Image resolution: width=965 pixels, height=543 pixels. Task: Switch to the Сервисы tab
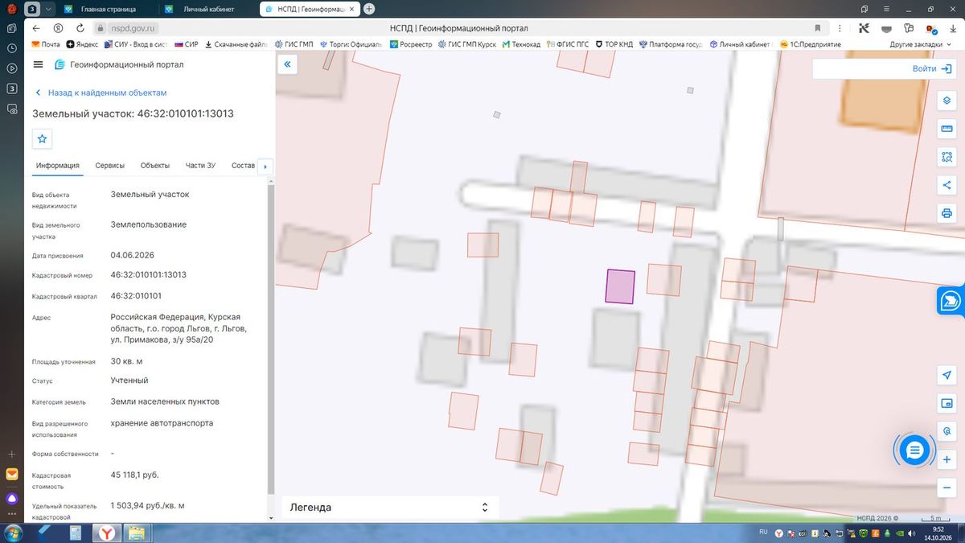point(109,166)
